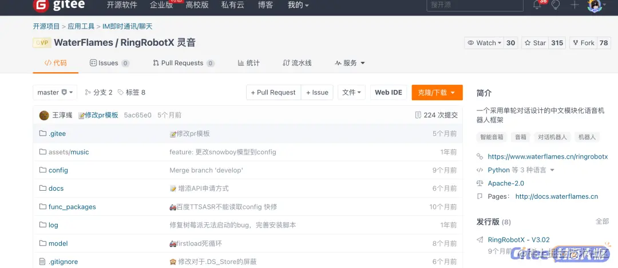Click the commit author avatar 王淳彧
618x268 pixels.
click(x=44, y=115)
